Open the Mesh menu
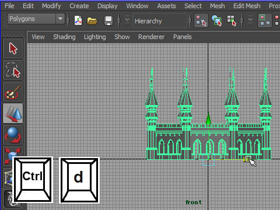Screen dimensions: 280x210 pos(218,6)
